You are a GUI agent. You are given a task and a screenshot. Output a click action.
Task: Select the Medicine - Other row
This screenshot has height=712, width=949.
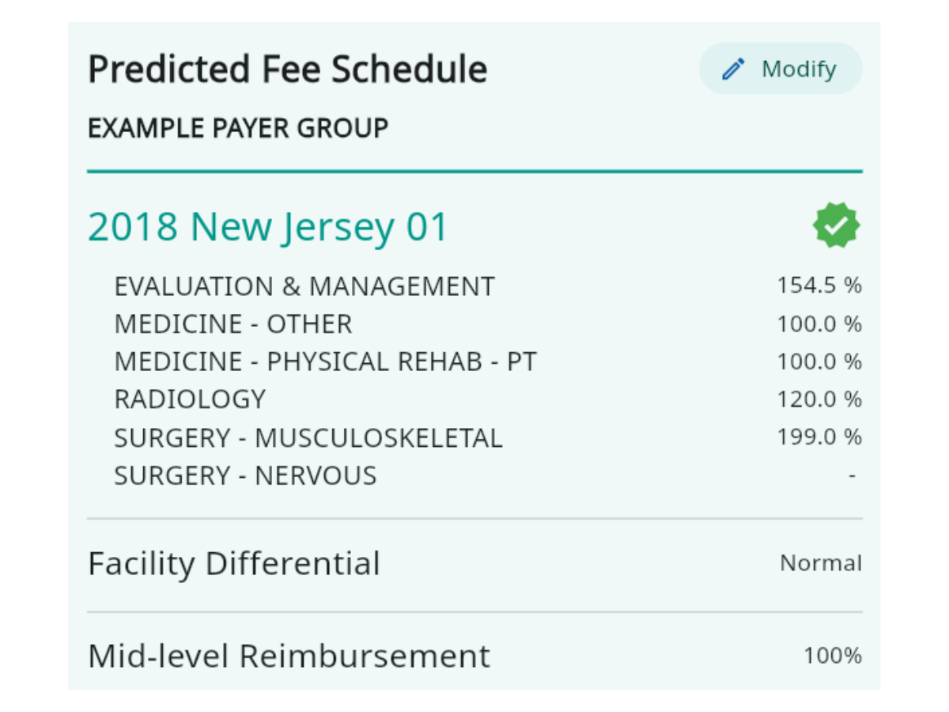[x=475, y=324]
